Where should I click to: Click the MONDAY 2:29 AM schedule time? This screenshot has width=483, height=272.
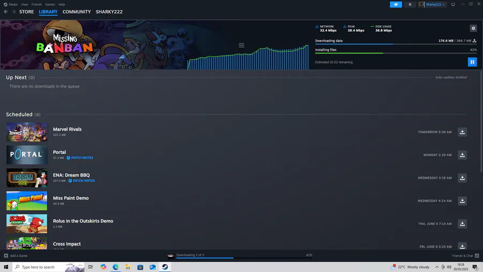pos(437,155)
